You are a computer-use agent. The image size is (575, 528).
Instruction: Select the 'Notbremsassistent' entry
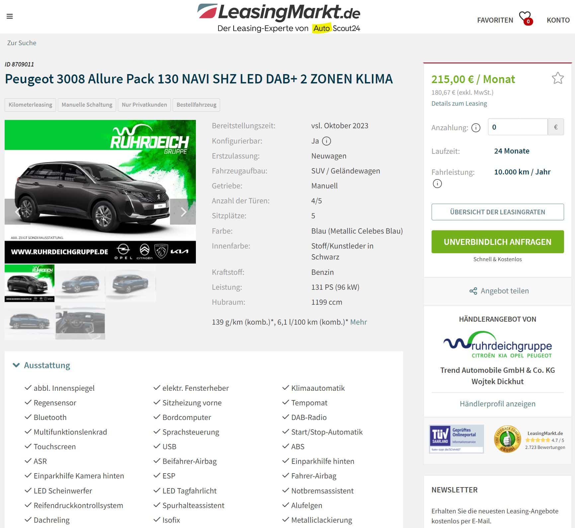click(x=322, y=491)
